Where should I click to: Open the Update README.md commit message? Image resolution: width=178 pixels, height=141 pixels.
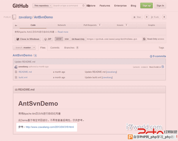point(25,62)
